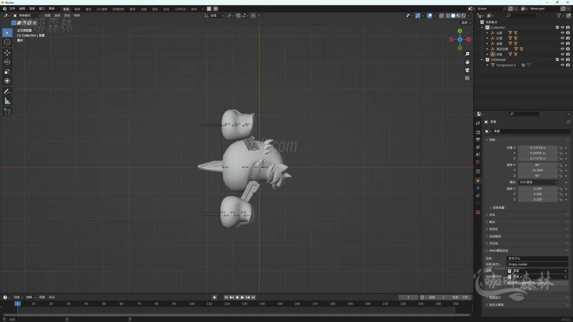Pick the 3D Cursor tool
The height and width of the screenshot is (322, 573).
pos(7,42)
